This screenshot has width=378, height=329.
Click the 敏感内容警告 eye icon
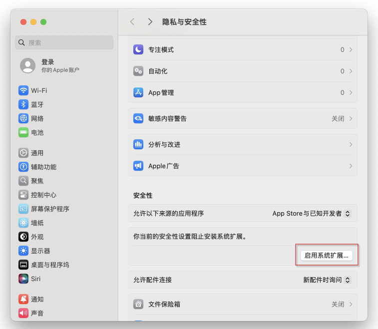click(x=138, y=119)
